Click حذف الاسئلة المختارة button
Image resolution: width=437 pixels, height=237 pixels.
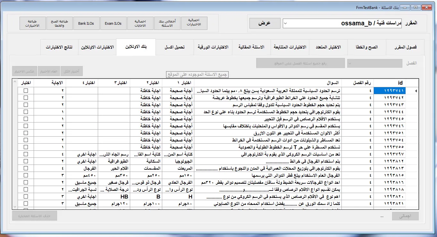pos(35,216)
